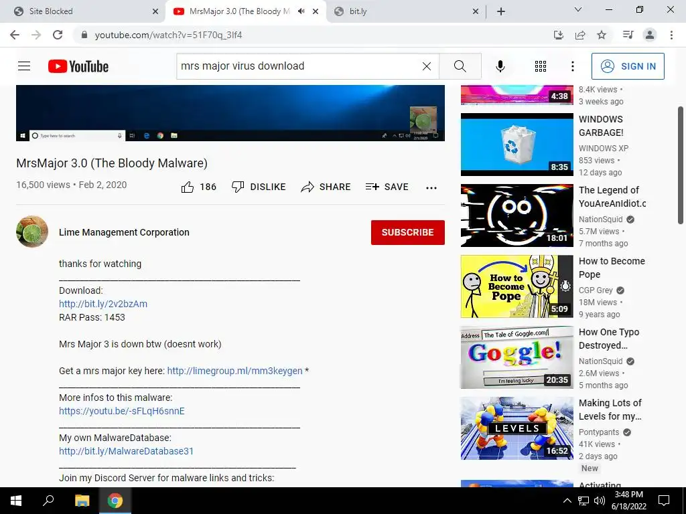This screenshot has height=514, width=686.
Task: Open the tab search chevron
Action: point(578,9)
